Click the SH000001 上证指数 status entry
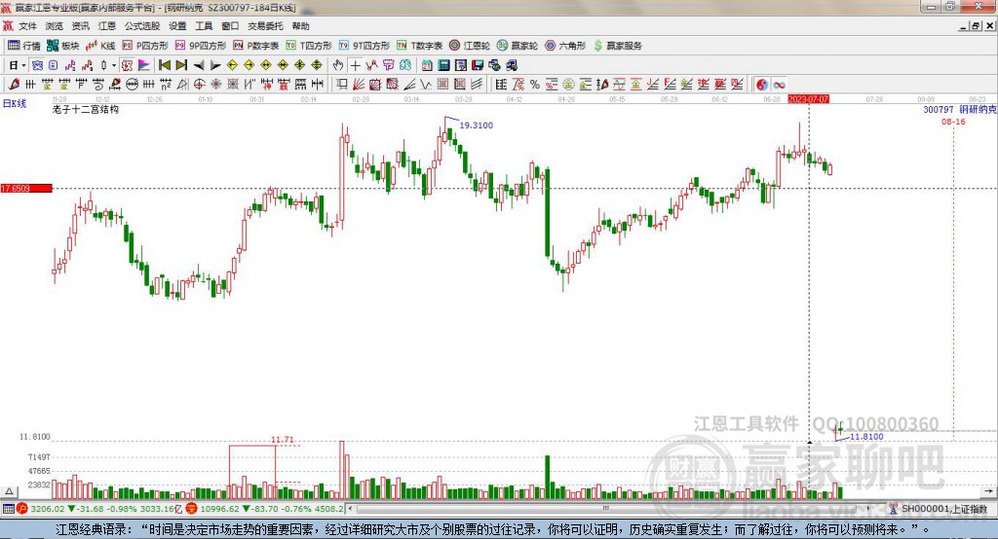This screenshot has width=998, height=539. [x=943, y=509]
